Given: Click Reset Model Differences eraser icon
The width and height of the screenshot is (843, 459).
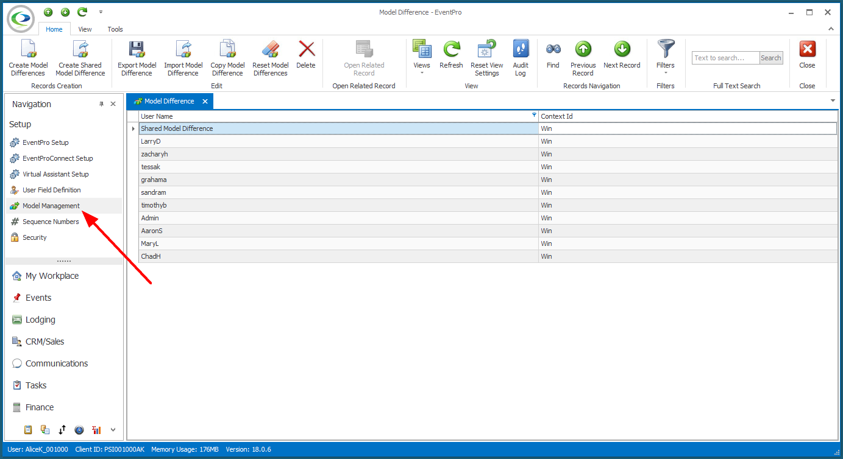Looking at the screenshot, I should pyautogui.click(x=270, y=49).
